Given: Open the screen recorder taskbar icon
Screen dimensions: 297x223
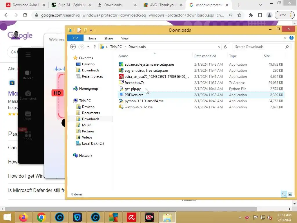Looking at the screenshot, I should 149,217.
